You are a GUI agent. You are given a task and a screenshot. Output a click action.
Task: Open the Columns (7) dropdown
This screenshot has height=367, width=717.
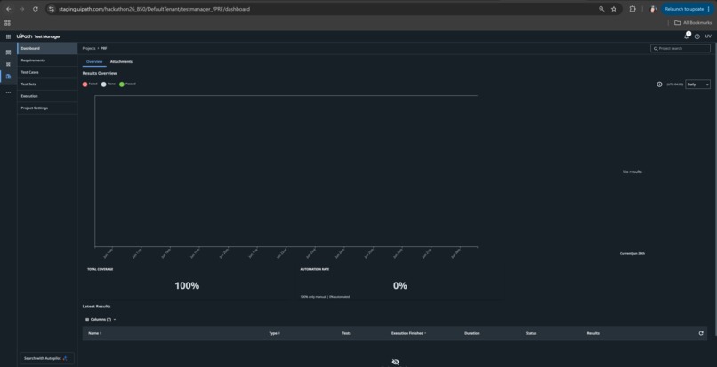(101, 320)
